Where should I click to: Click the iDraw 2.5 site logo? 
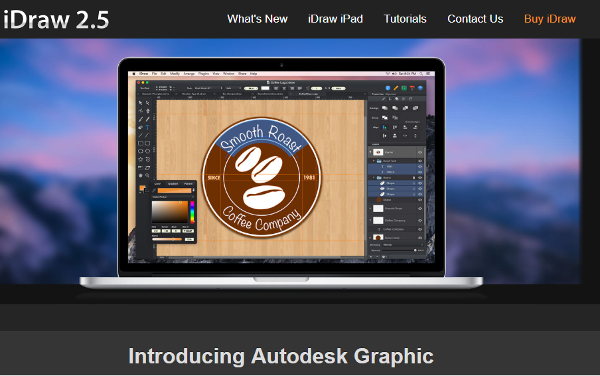pyautogui.click(x=56, y=19)
